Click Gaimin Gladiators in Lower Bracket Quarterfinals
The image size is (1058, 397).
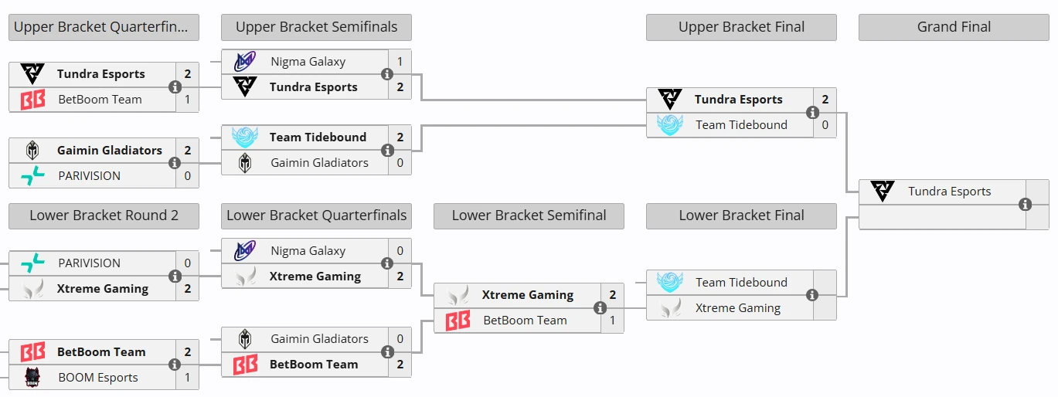pyautogui.click(x=319, y=339)
